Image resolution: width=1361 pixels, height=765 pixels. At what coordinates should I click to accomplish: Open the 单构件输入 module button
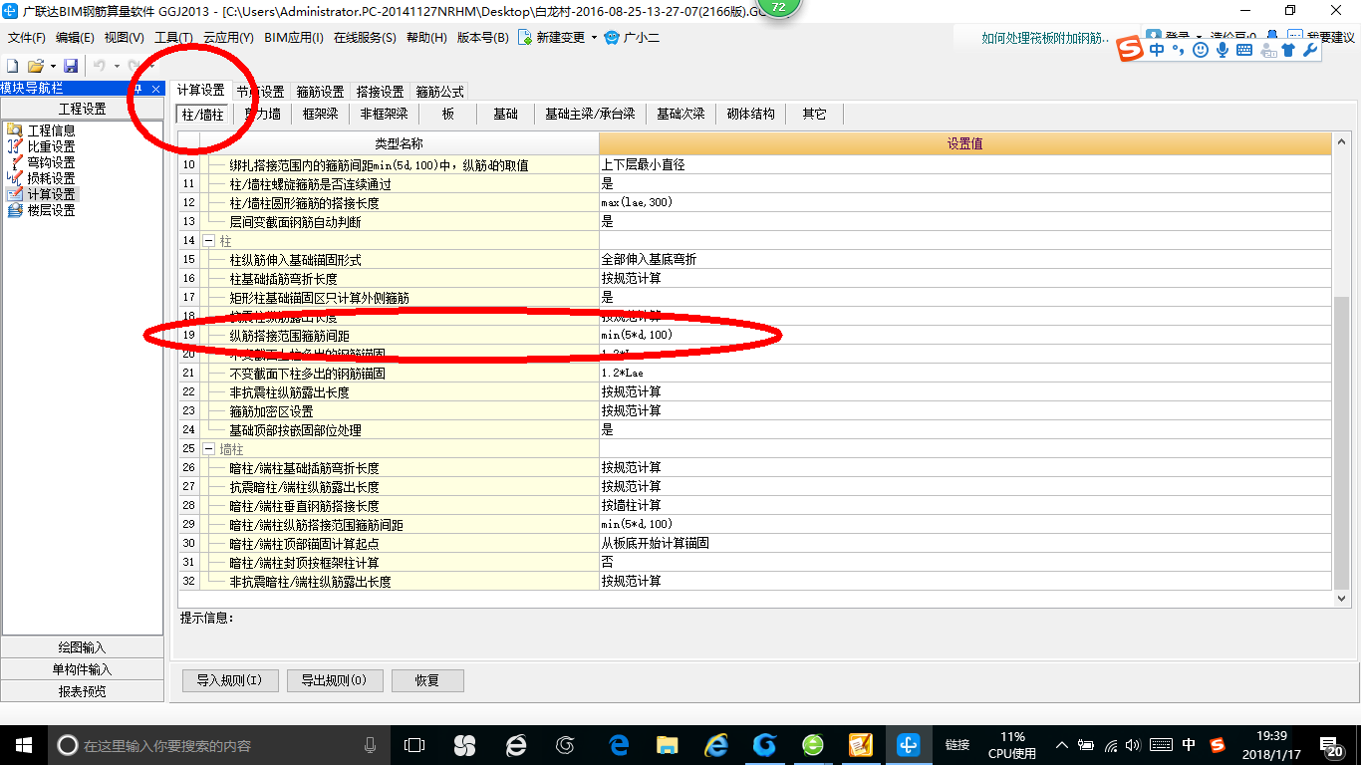(x=82, y=669)
